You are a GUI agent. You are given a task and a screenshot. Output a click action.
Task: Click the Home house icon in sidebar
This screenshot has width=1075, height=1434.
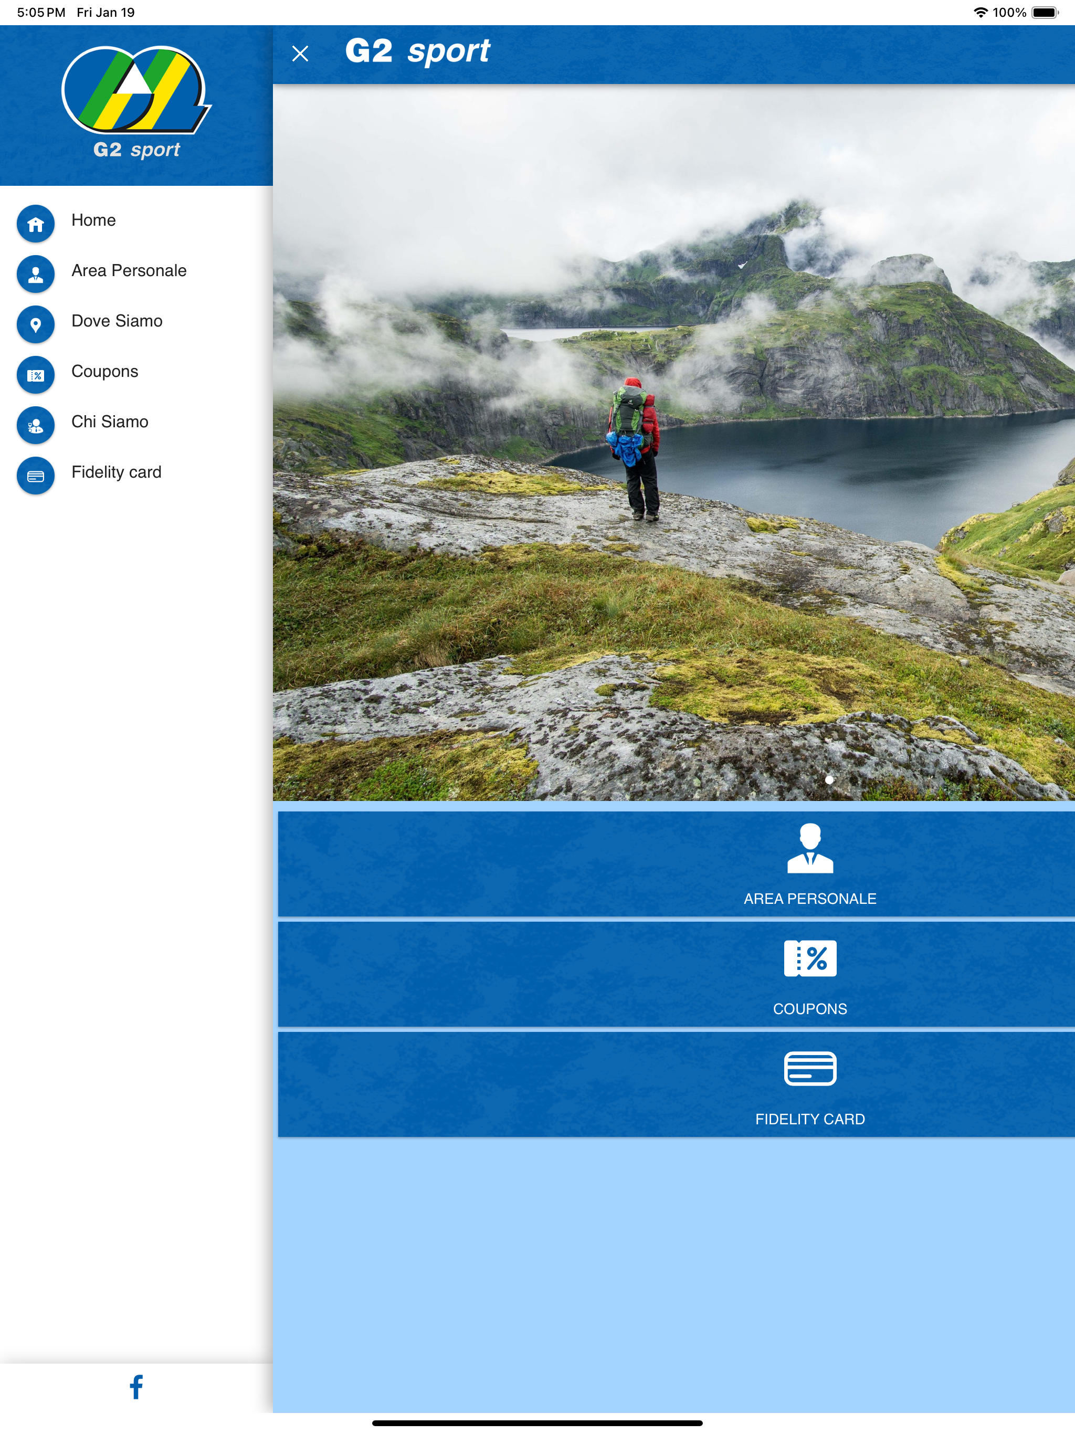(x=36, y=223)
